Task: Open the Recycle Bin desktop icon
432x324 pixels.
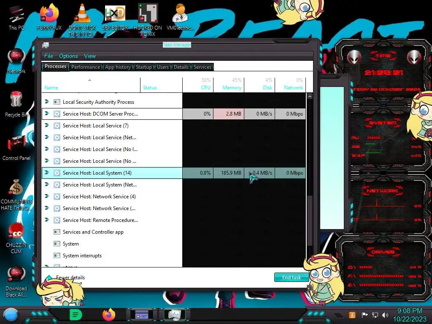Action: 16,104
